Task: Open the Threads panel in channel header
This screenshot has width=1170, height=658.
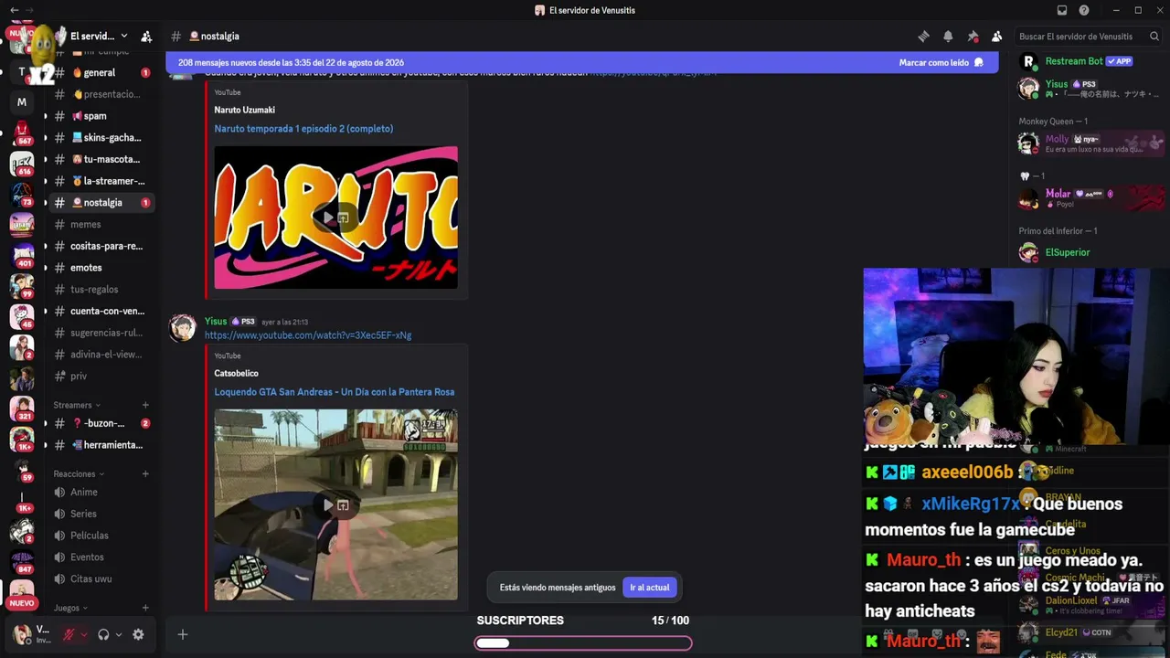Action: click(x=923, y=37)
